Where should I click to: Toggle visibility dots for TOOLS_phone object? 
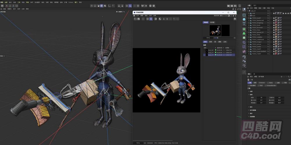pyautogui.click(x=269, y=44)
